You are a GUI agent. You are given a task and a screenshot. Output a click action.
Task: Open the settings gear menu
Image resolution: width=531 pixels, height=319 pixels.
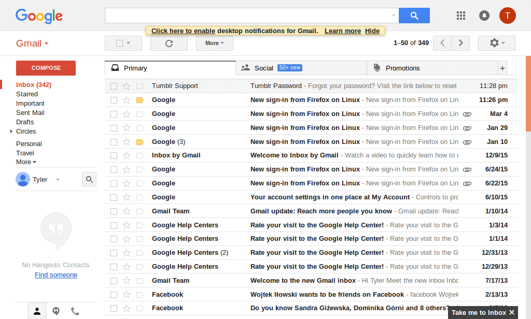pos(497,43)
